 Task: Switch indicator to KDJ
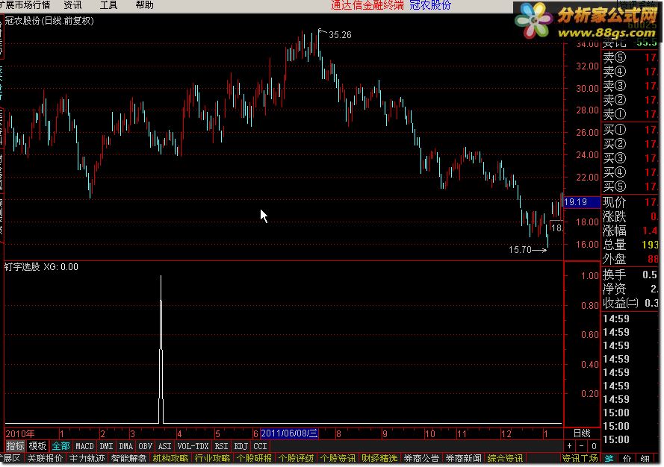coord(241,446)
